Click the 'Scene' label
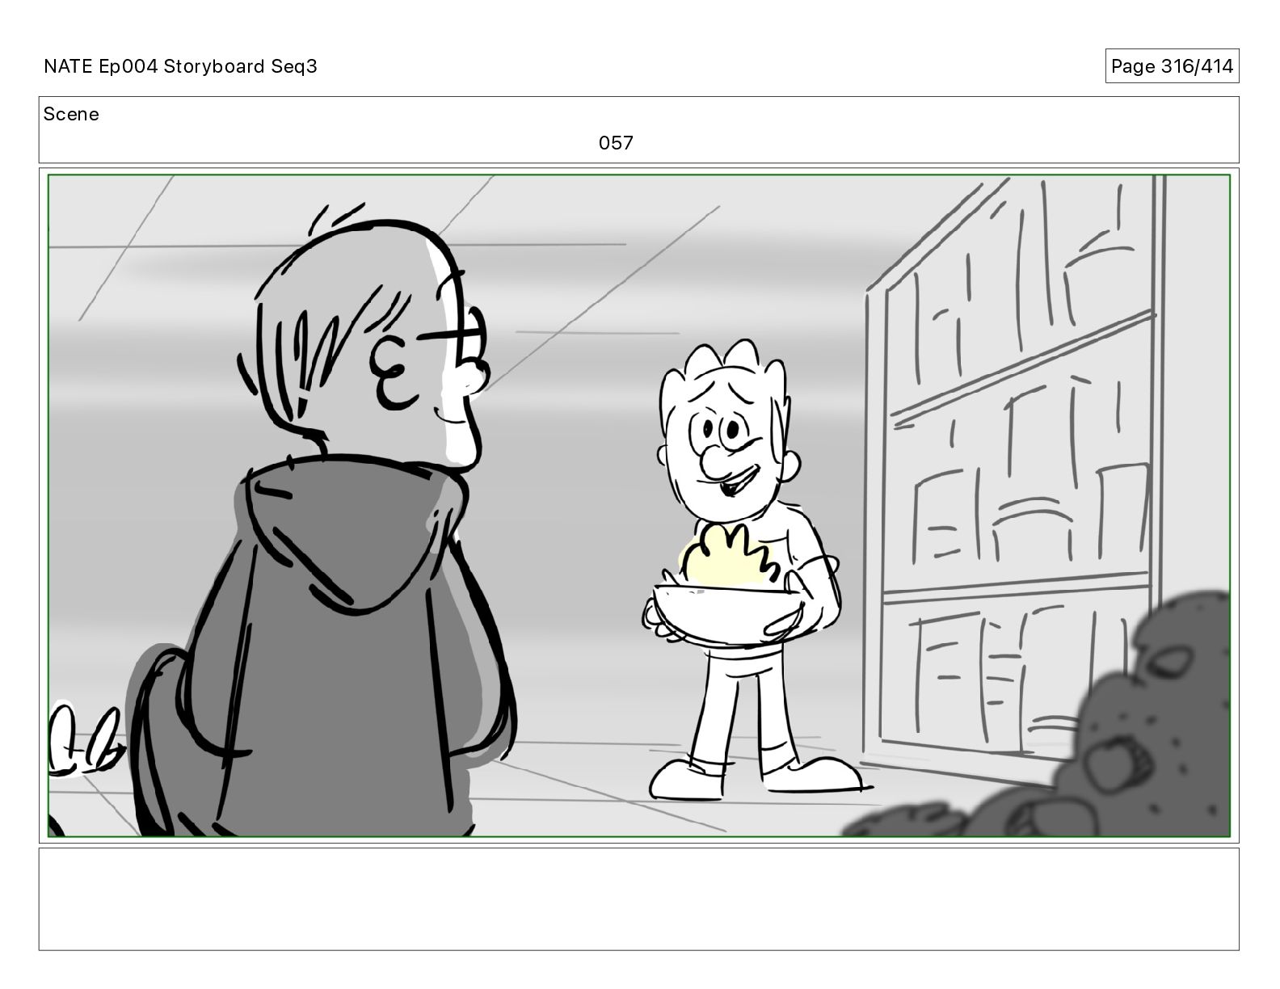The width and height of the screenshot is (1280, 989). (x=71, y=114)
